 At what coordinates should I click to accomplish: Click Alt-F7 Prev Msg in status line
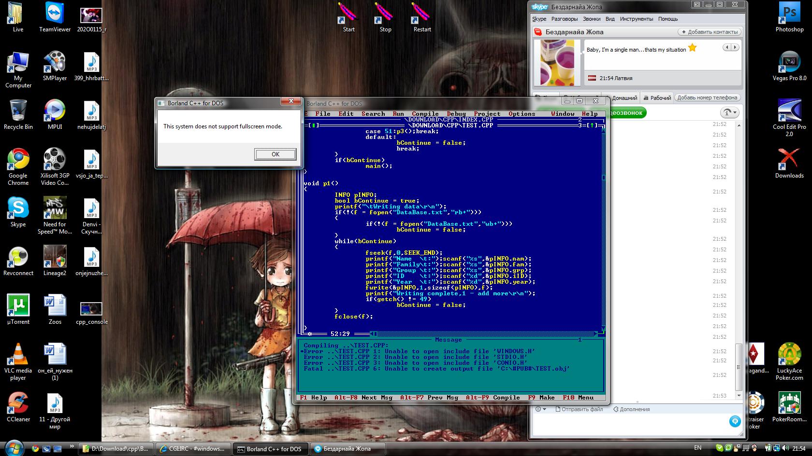[x=429, y=398]
